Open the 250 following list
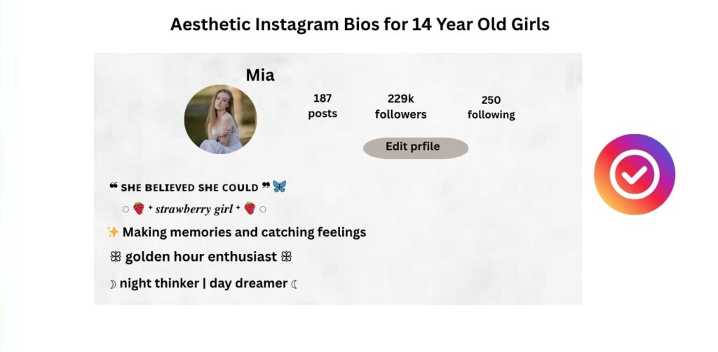This screenshot has height=352, width=718. tap(491, 107)
